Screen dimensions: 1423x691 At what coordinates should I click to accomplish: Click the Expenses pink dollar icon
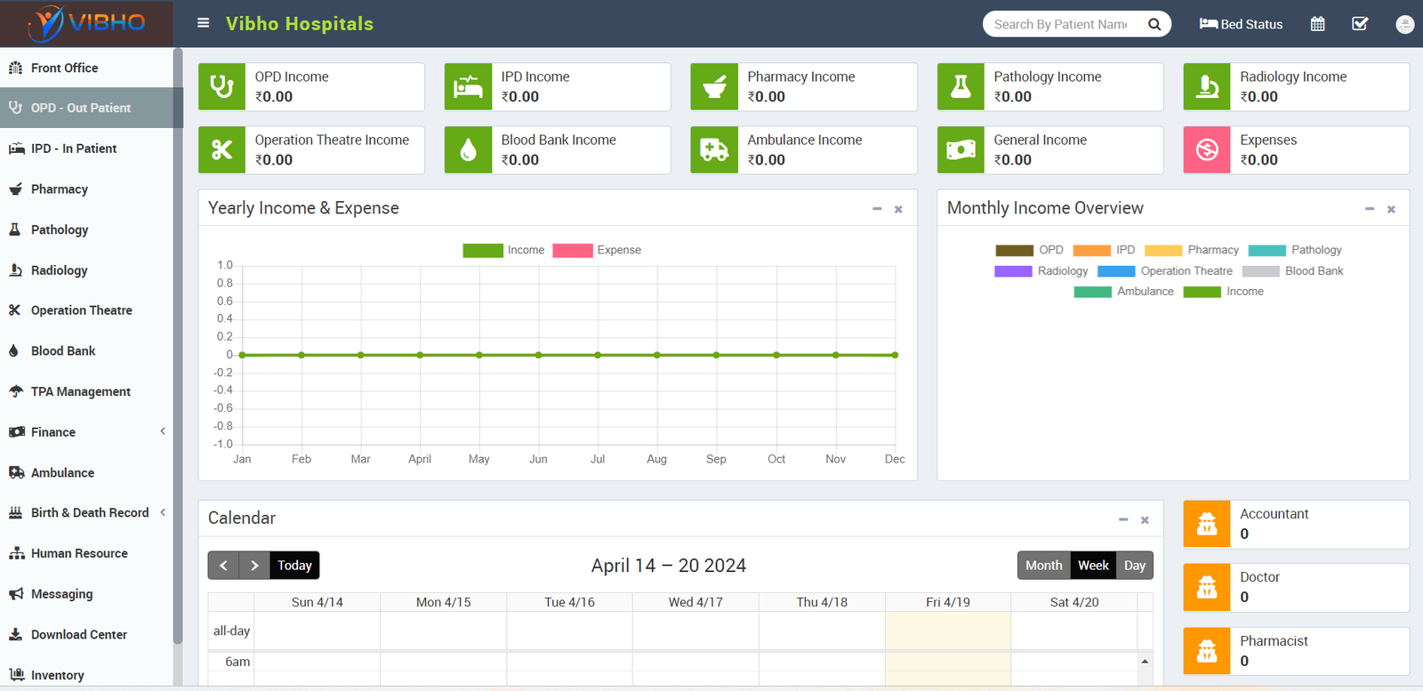pyautogui.click(x=1207, y=150)
